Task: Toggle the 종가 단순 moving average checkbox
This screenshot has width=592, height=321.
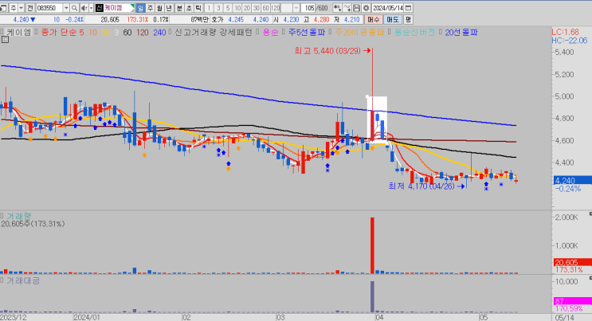Action: pyautogui.click(x=37, y=32)
